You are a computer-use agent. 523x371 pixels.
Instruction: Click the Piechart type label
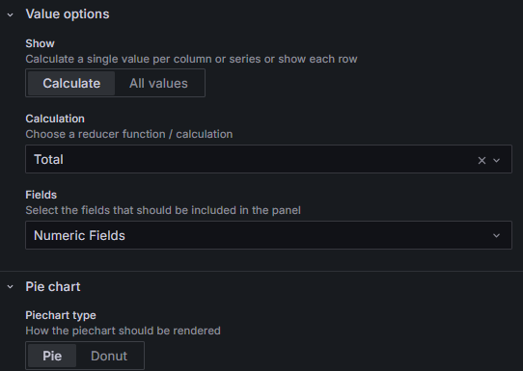[x=61, y=315]
